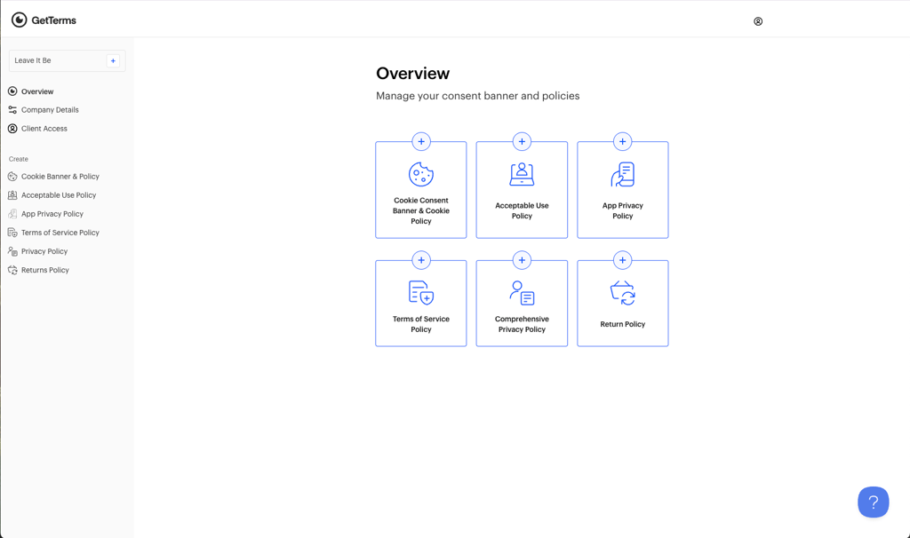This screenshot has height=538, width=910.
Task: Click the Comprehensive Privacy Policy card label
Action: coord(522,324)
